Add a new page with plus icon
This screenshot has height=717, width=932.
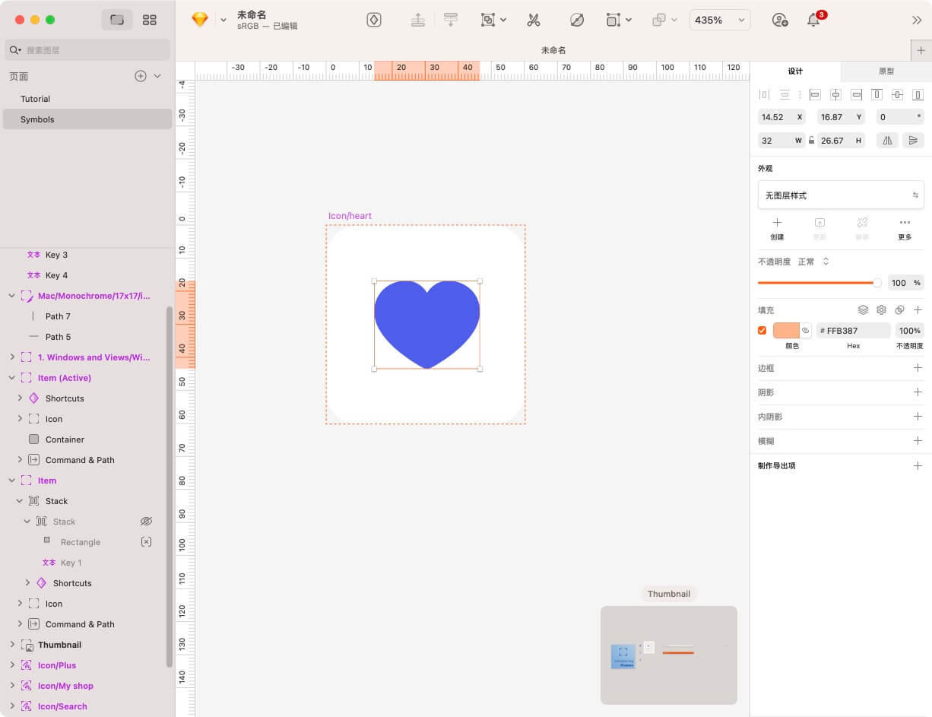(140, 76)
